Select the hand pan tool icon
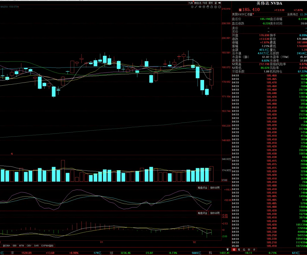 pyautogui.click(x=208, y=7)
